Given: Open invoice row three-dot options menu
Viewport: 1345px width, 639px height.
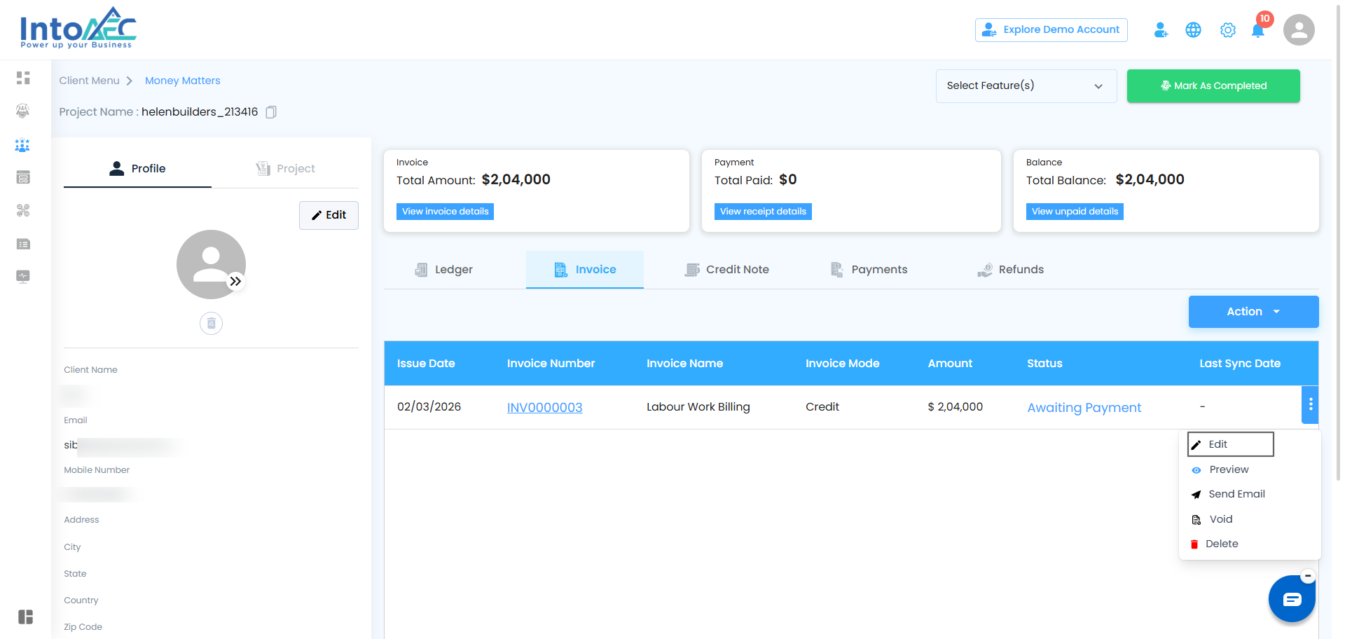Looking at the screenshot, I should pyautogui.click(x=1310, y=405).
